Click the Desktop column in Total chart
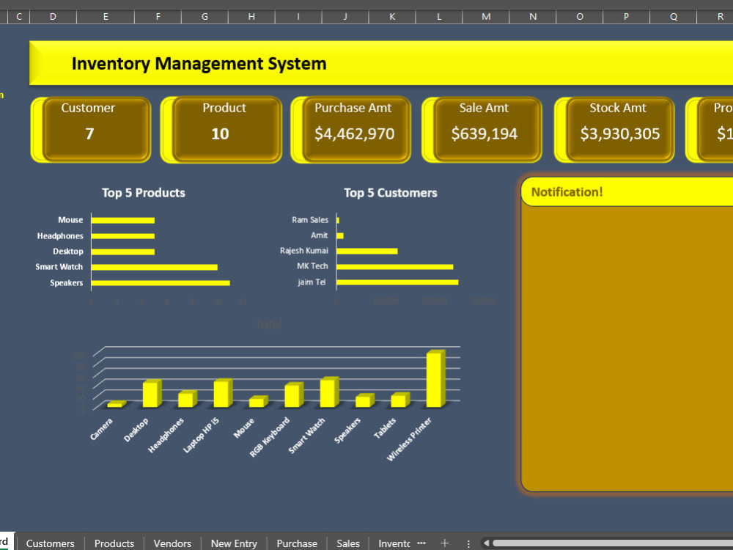733x550 pixels. click(152, 394)
